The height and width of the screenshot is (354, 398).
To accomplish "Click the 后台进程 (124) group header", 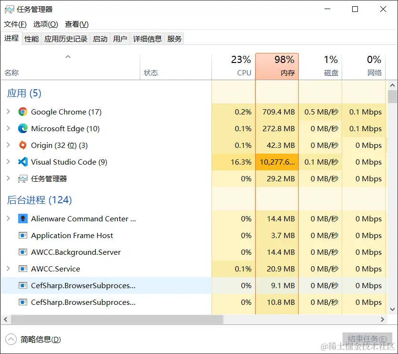I will point(39,200).
